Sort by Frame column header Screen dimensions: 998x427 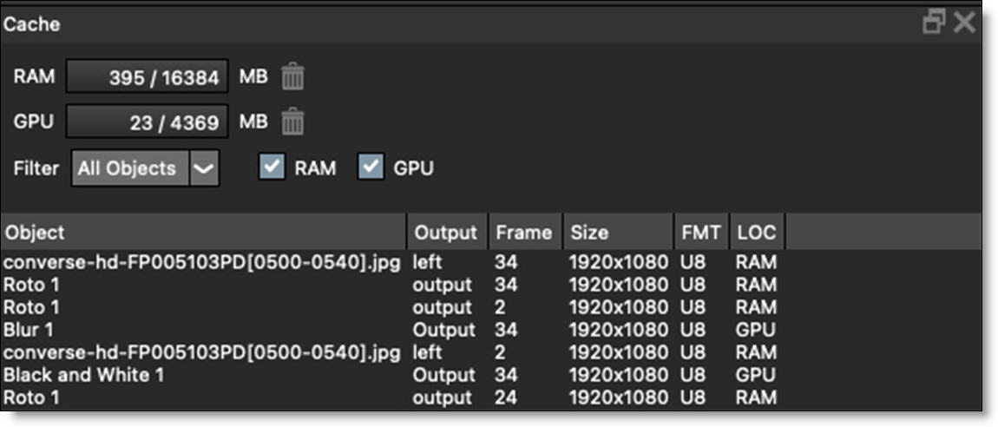pyautogui.click(x=524, y=233)
